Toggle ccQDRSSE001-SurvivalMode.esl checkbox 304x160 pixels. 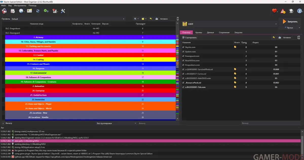[183, 69]
